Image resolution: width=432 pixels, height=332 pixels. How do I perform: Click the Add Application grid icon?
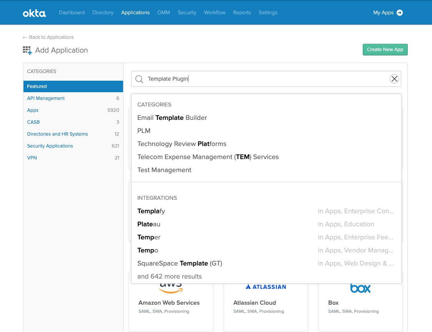[27, 50]
